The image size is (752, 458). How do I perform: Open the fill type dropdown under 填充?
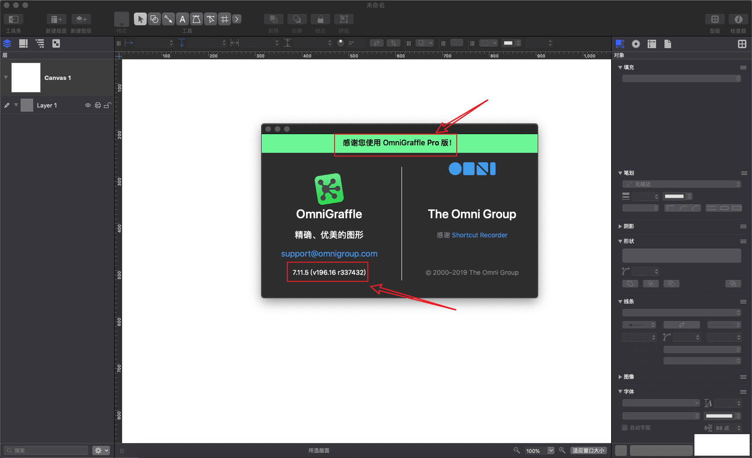[682, 79]
